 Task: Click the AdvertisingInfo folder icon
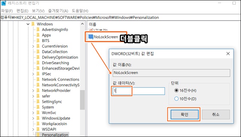pos(38,29)
